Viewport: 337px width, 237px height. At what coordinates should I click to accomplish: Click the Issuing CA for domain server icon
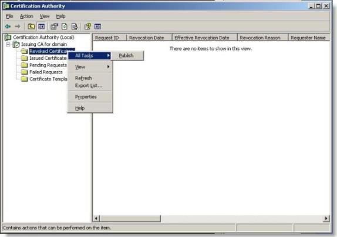(16, 44)
